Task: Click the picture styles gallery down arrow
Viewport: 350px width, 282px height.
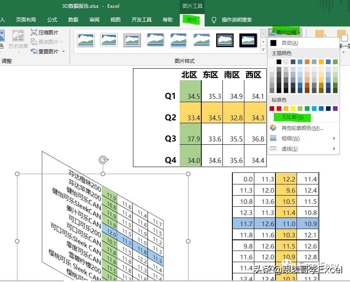Action: 263,42
